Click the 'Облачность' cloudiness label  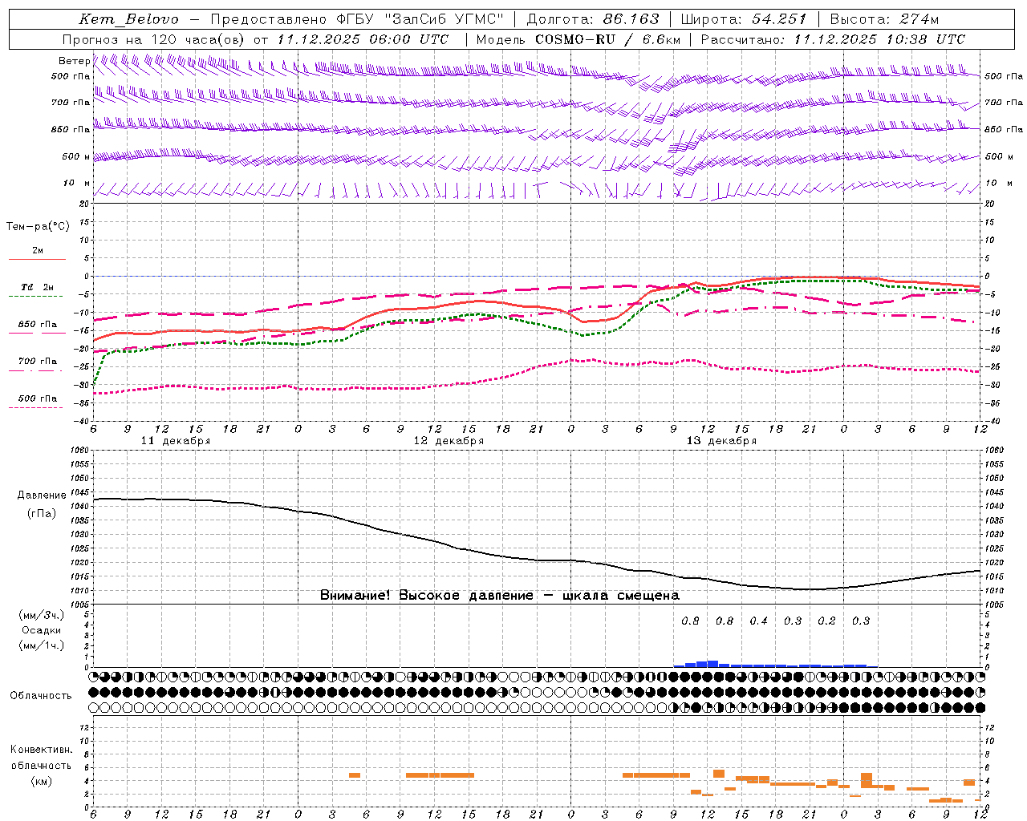coord(41,696)
